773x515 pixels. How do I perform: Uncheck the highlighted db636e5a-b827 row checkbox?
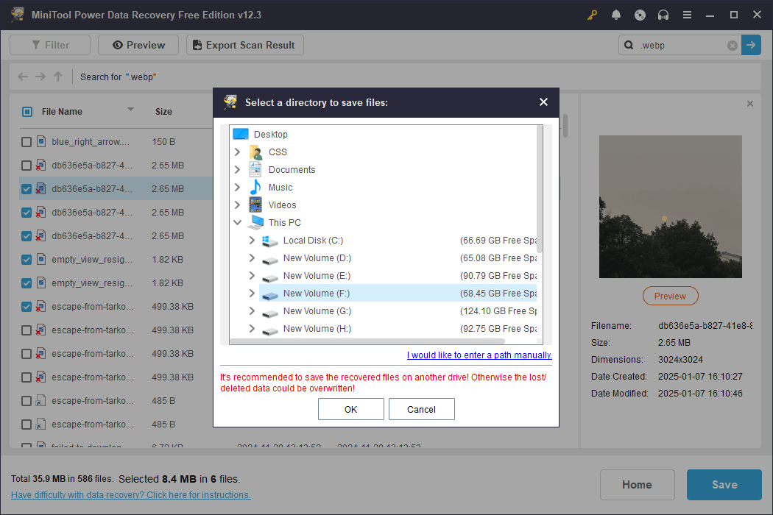27,189
